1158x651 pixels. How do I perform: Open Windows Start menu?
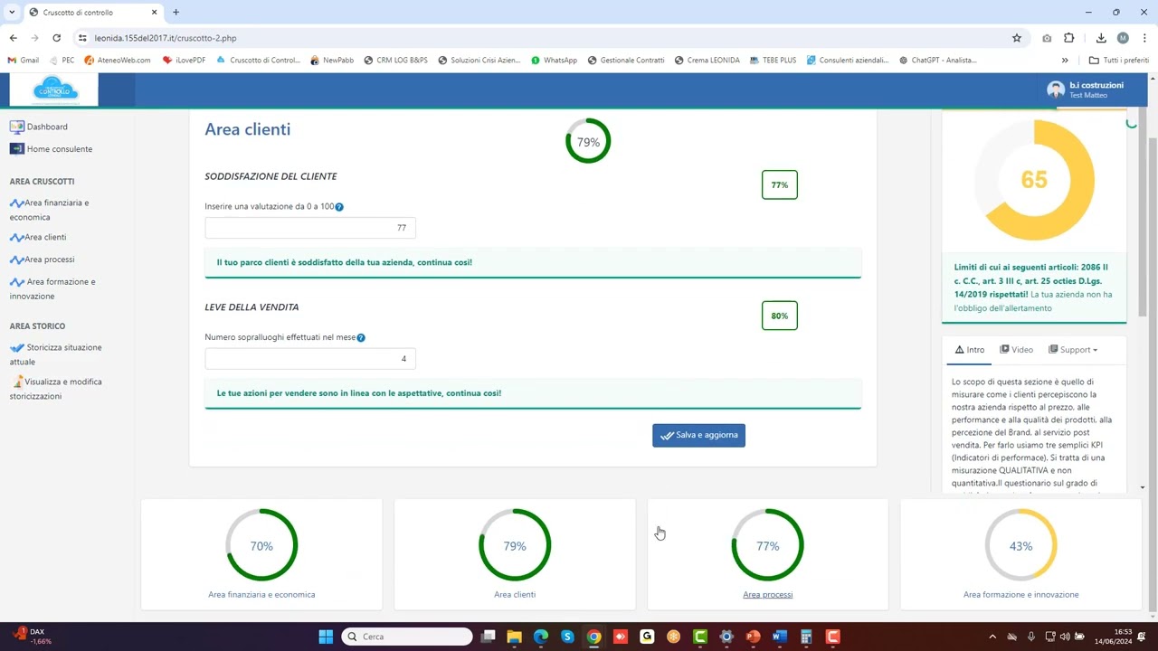point(326,637)
